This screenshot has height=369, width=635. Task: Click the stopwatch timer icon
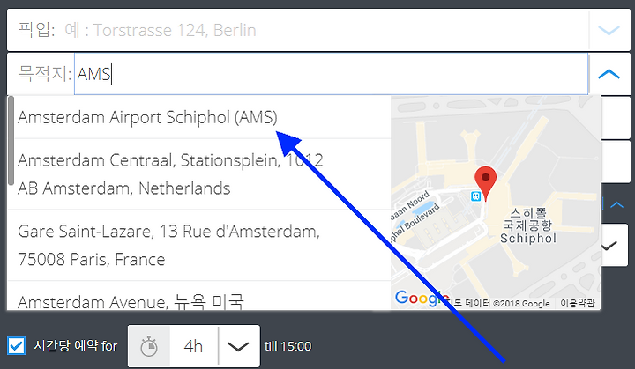tap(149, 347)
